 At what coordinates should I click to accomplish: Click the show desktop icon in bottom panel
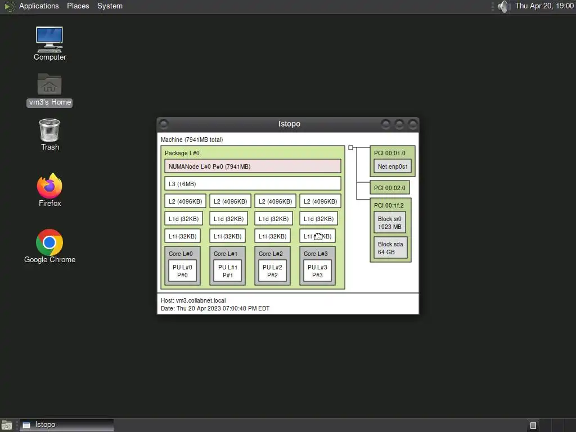point(7,425)
